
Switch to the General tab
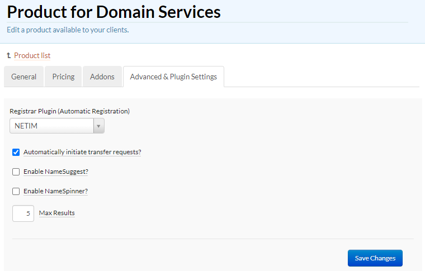point(24,77)
